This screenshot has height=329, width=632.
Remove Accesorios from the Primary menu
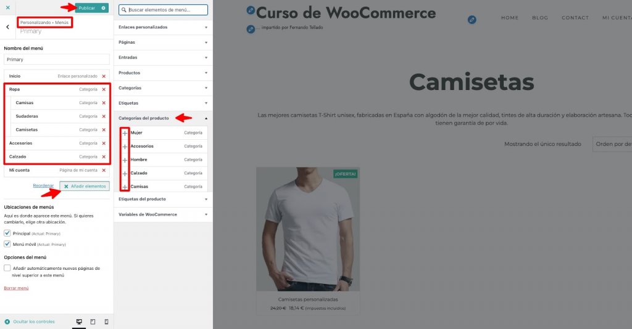click(104, 143)
